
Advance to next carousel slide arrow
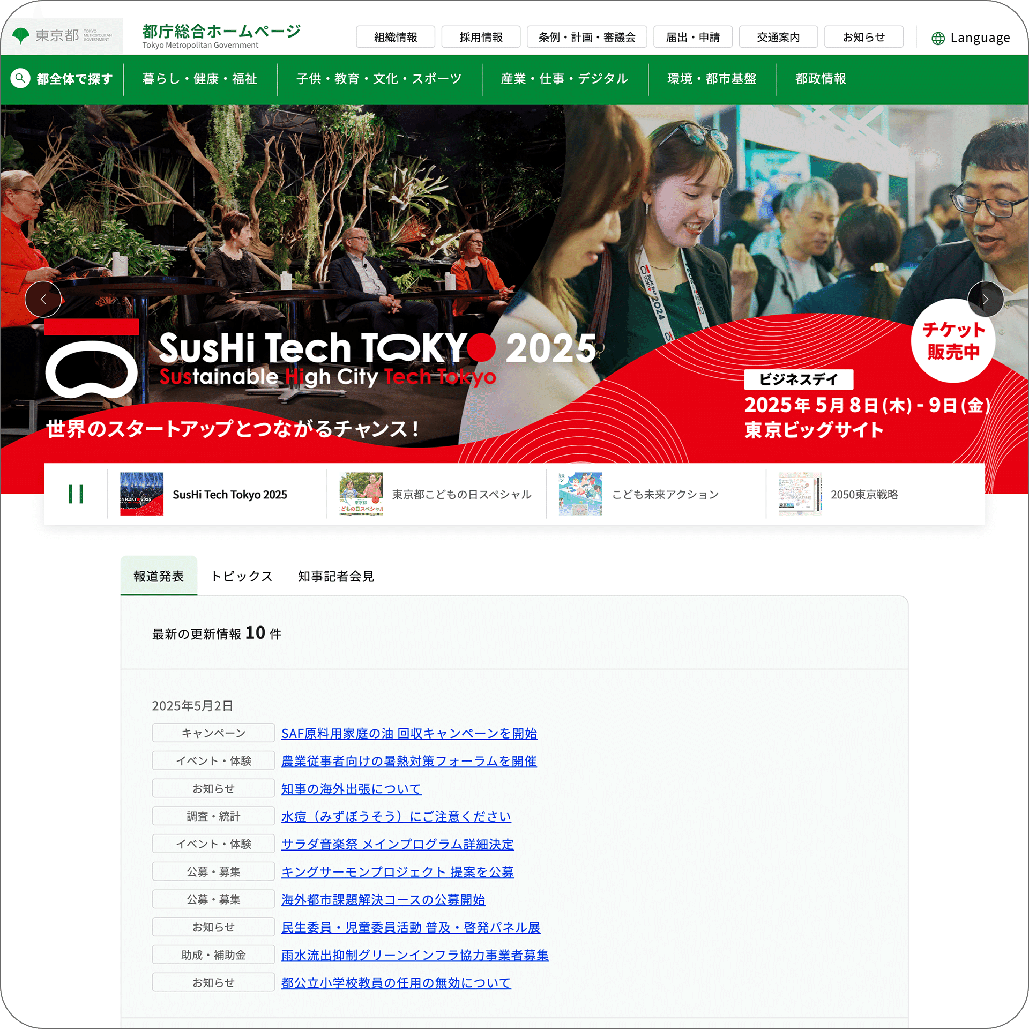click(x=985, y=299)
